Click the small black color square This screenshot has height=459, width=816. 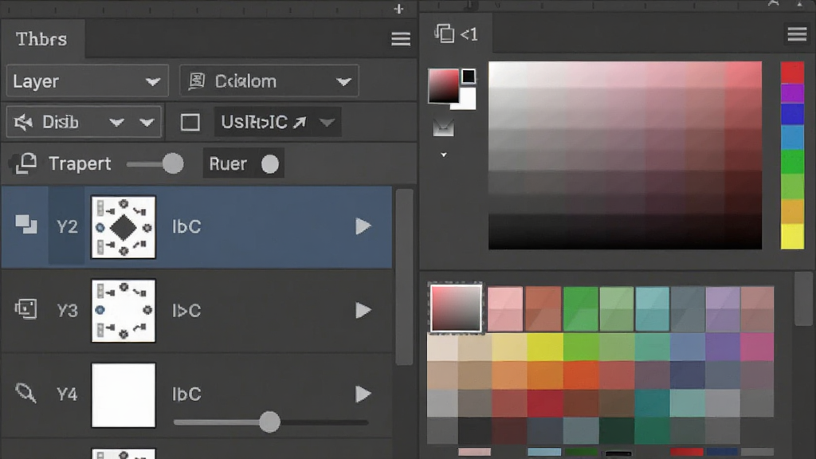[469, 76]
